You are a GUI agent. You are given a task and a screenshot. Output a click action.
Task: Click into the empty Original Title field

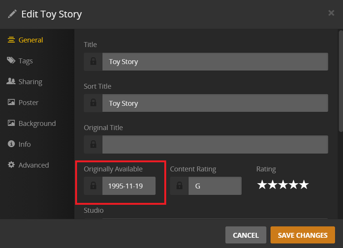215,144
